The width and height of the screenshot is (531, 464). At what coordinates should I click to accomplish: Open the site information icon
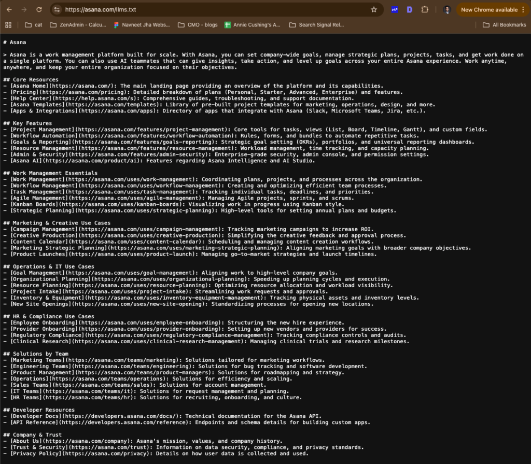coord(57,9)
